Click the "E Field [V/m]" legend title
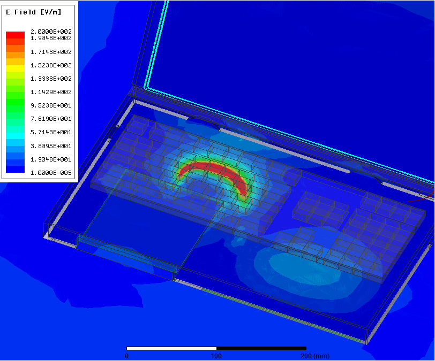This screenshot has height=361, width=435. (x=33, y=12)
